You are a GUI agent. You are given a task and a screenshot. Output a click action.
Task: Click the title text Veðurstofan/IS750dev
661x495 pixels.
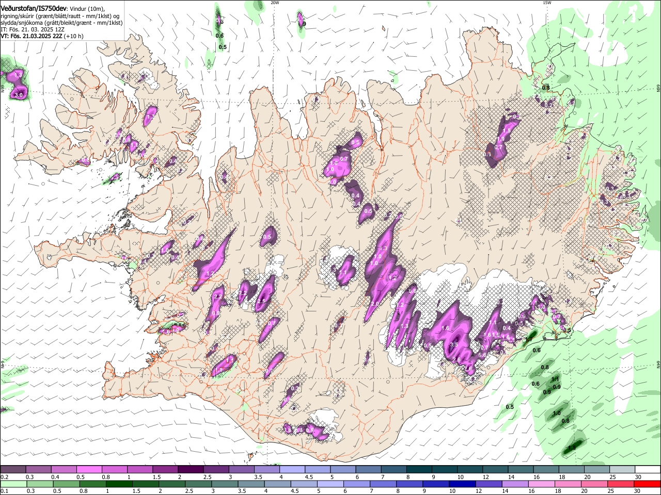34,9
